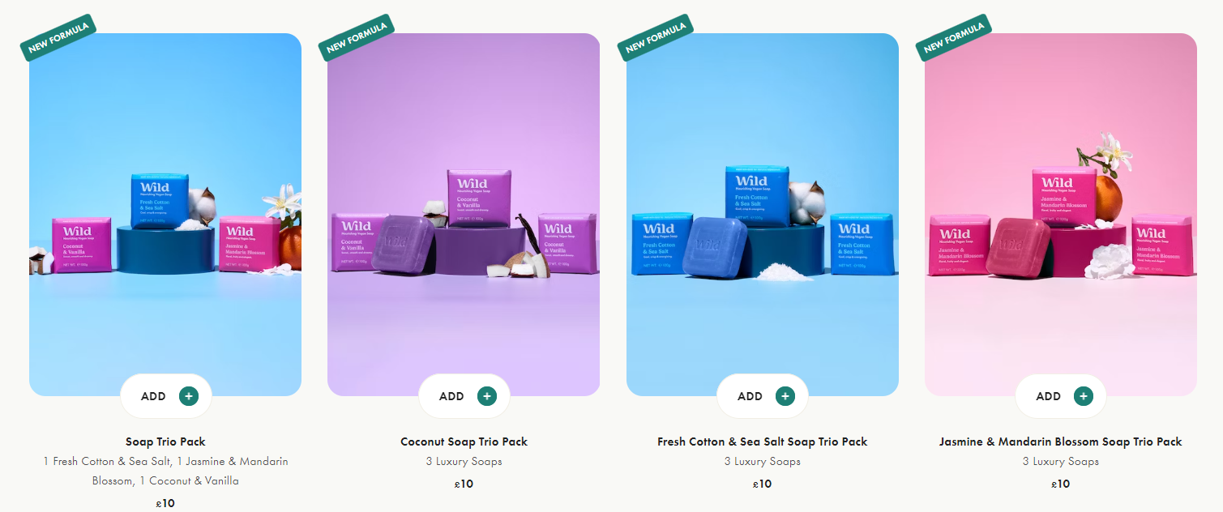The height and width of the screenshot is (512, 1223).
Task: Click the plus icon for Coconut Soap Trio Pack
Action: [487, 396]
